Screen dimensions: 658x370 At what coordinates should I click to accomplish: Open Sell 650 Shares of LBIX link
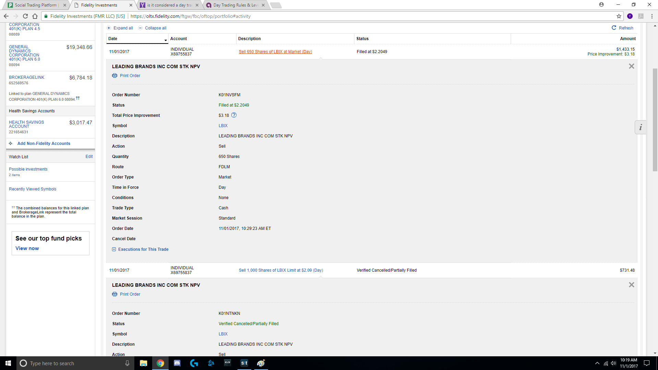pyautogui.click(x=275, y=52)
